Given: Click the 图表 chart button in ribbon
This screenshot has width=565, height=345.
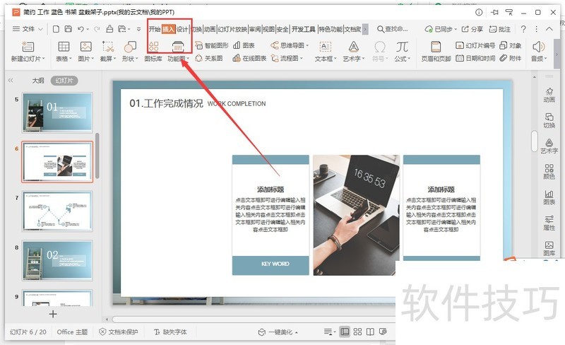Looking at the screenshot, I should [x=244, y=45].
